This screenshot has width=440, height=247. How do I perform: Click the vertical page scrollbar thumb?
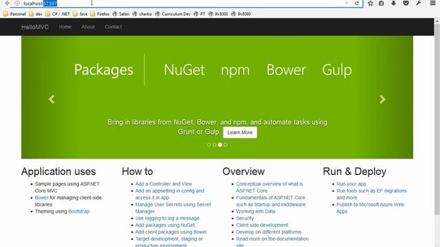tap(437, 119)
